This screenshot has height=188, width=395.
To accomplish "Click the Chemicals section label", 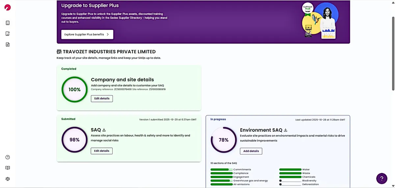I will coord(308,177).
